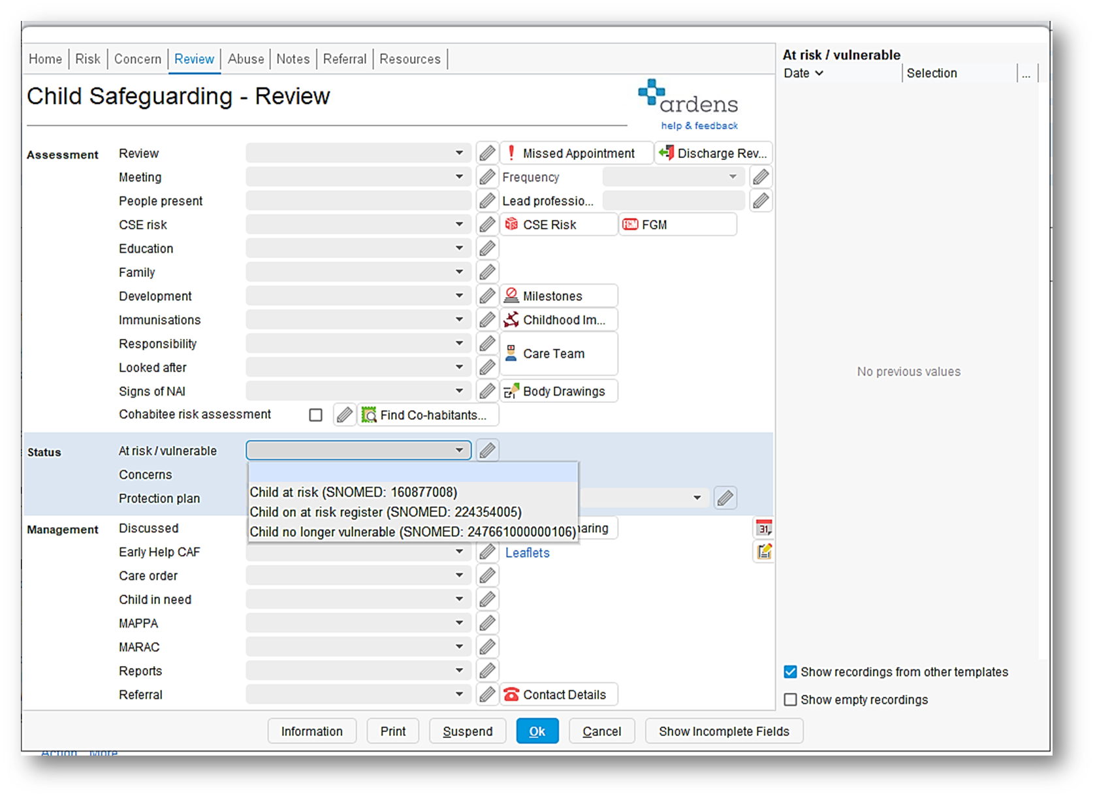Open ardens help & feedback link
Image resolution: width=1095 pixels, height=798 pixels.
699,125
